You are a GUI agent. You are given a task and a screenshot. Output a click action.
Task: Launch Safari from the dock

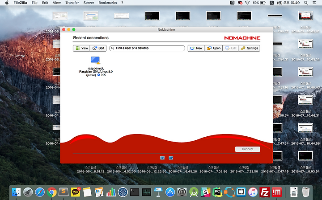pos(40,192)
